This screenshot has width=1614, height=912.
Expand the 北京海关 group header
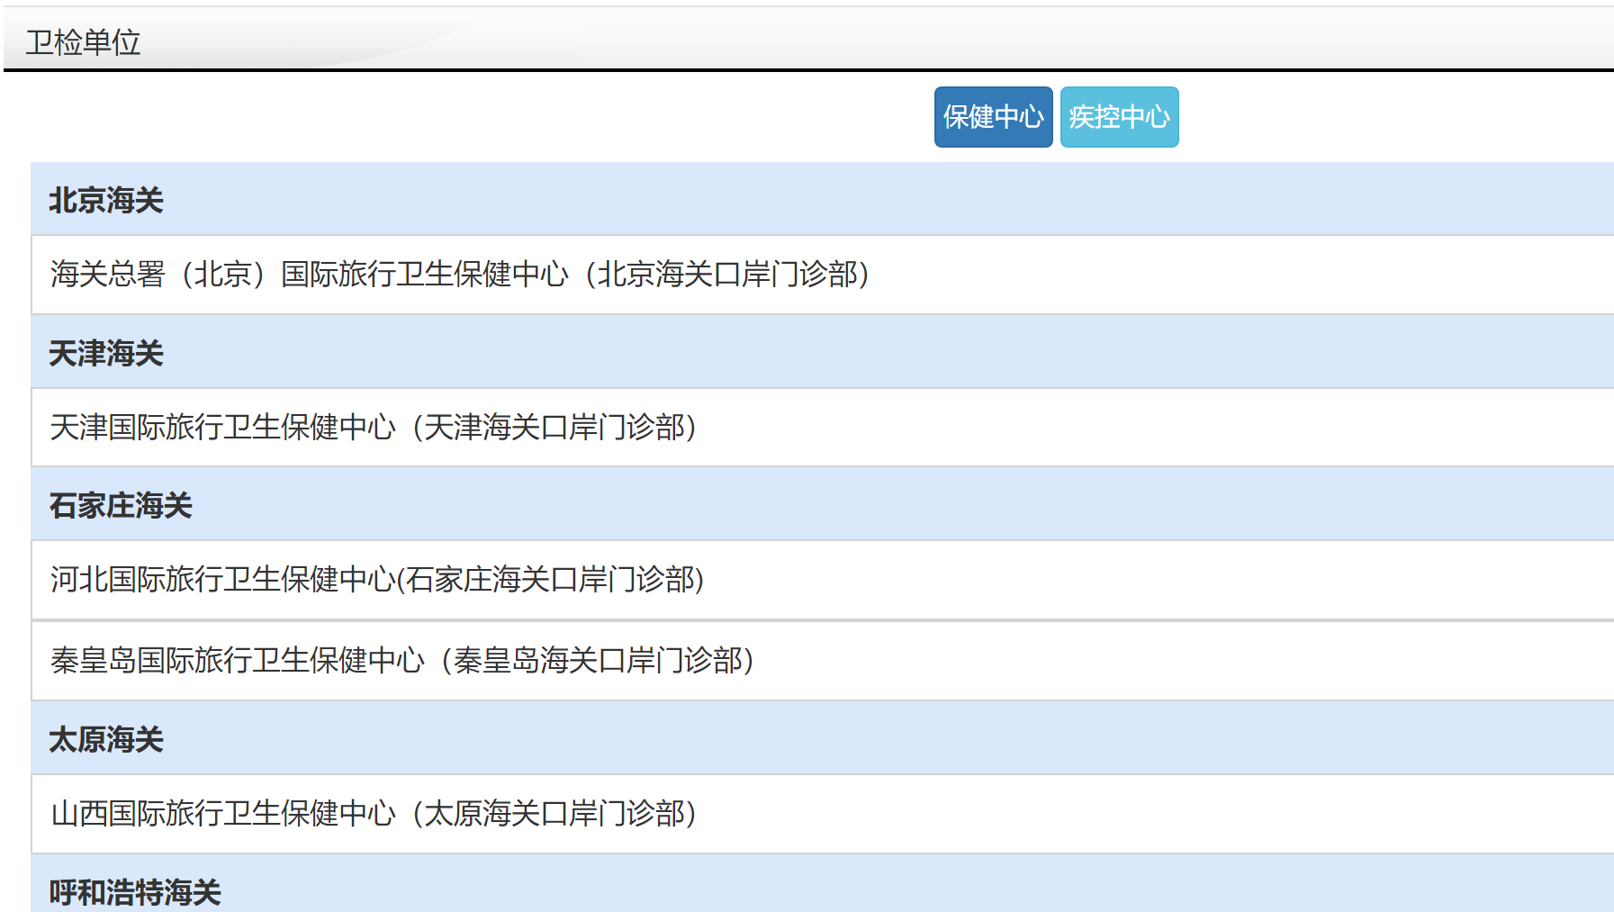[x=106, y=200]
